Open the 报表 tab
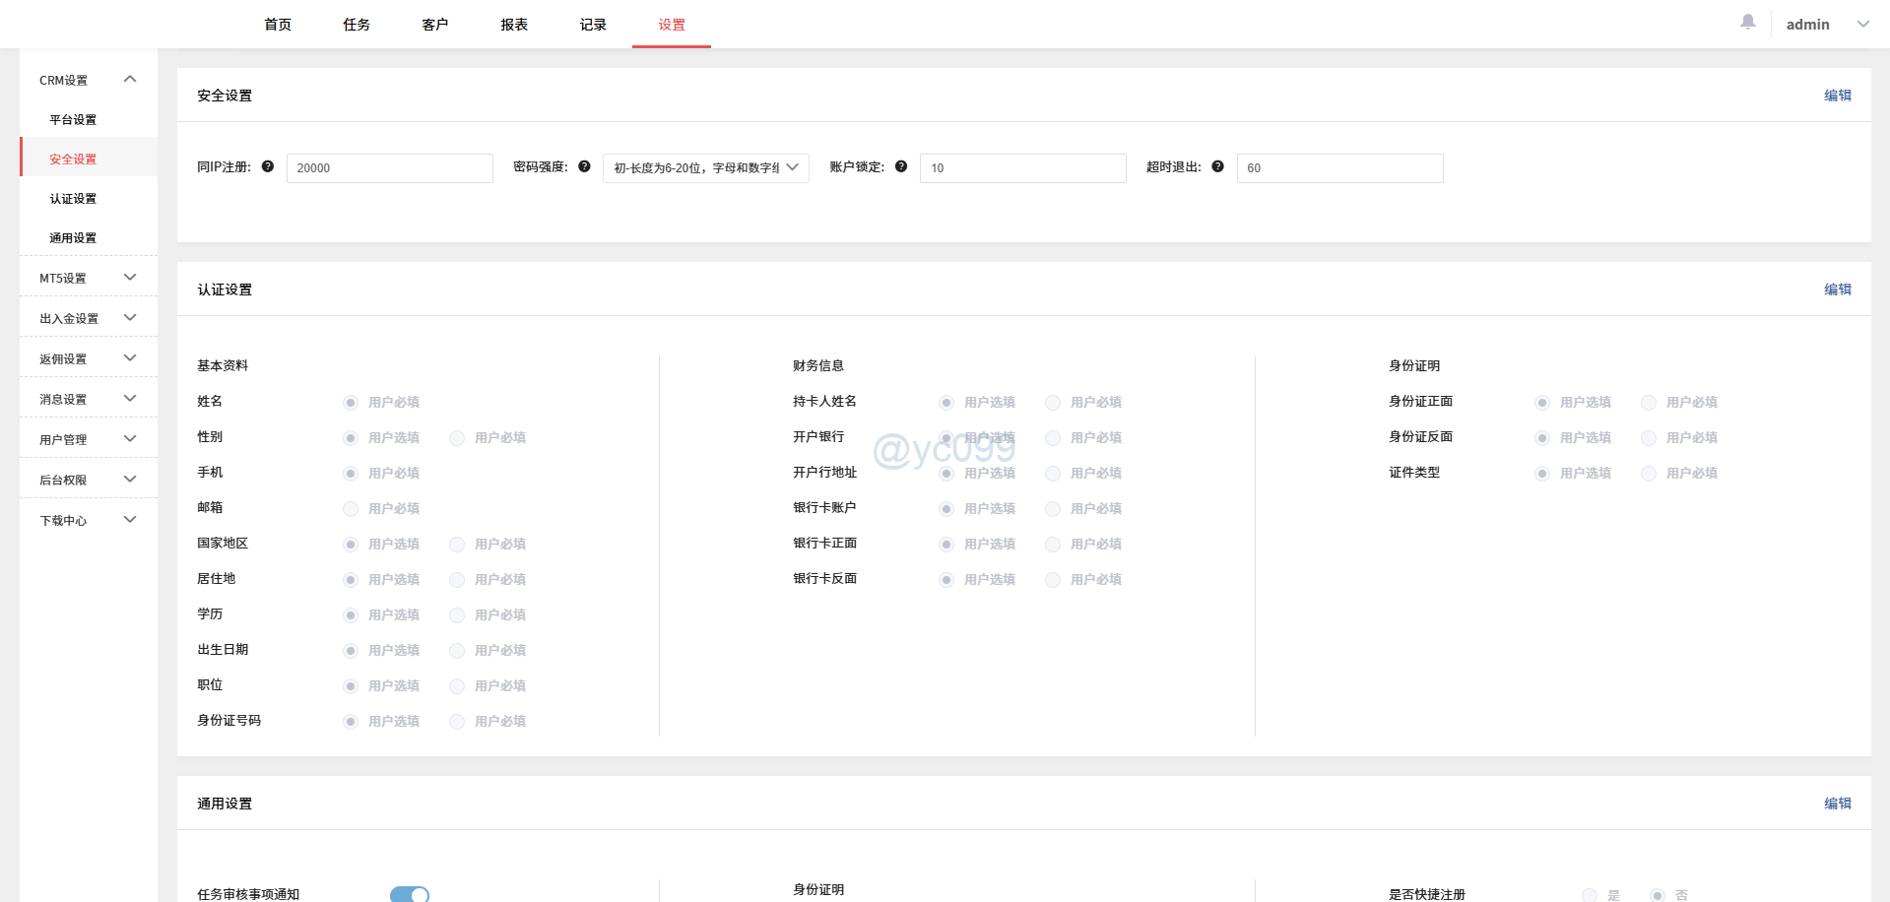 point(513,24)
